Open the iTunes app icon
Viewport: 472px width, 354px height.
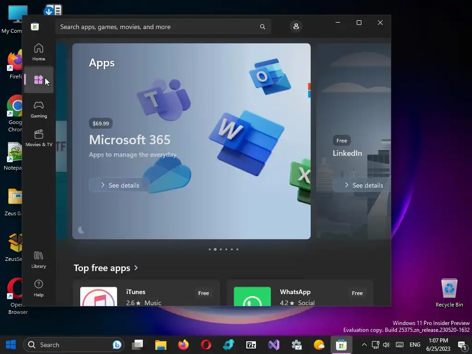tap(99, 296)
